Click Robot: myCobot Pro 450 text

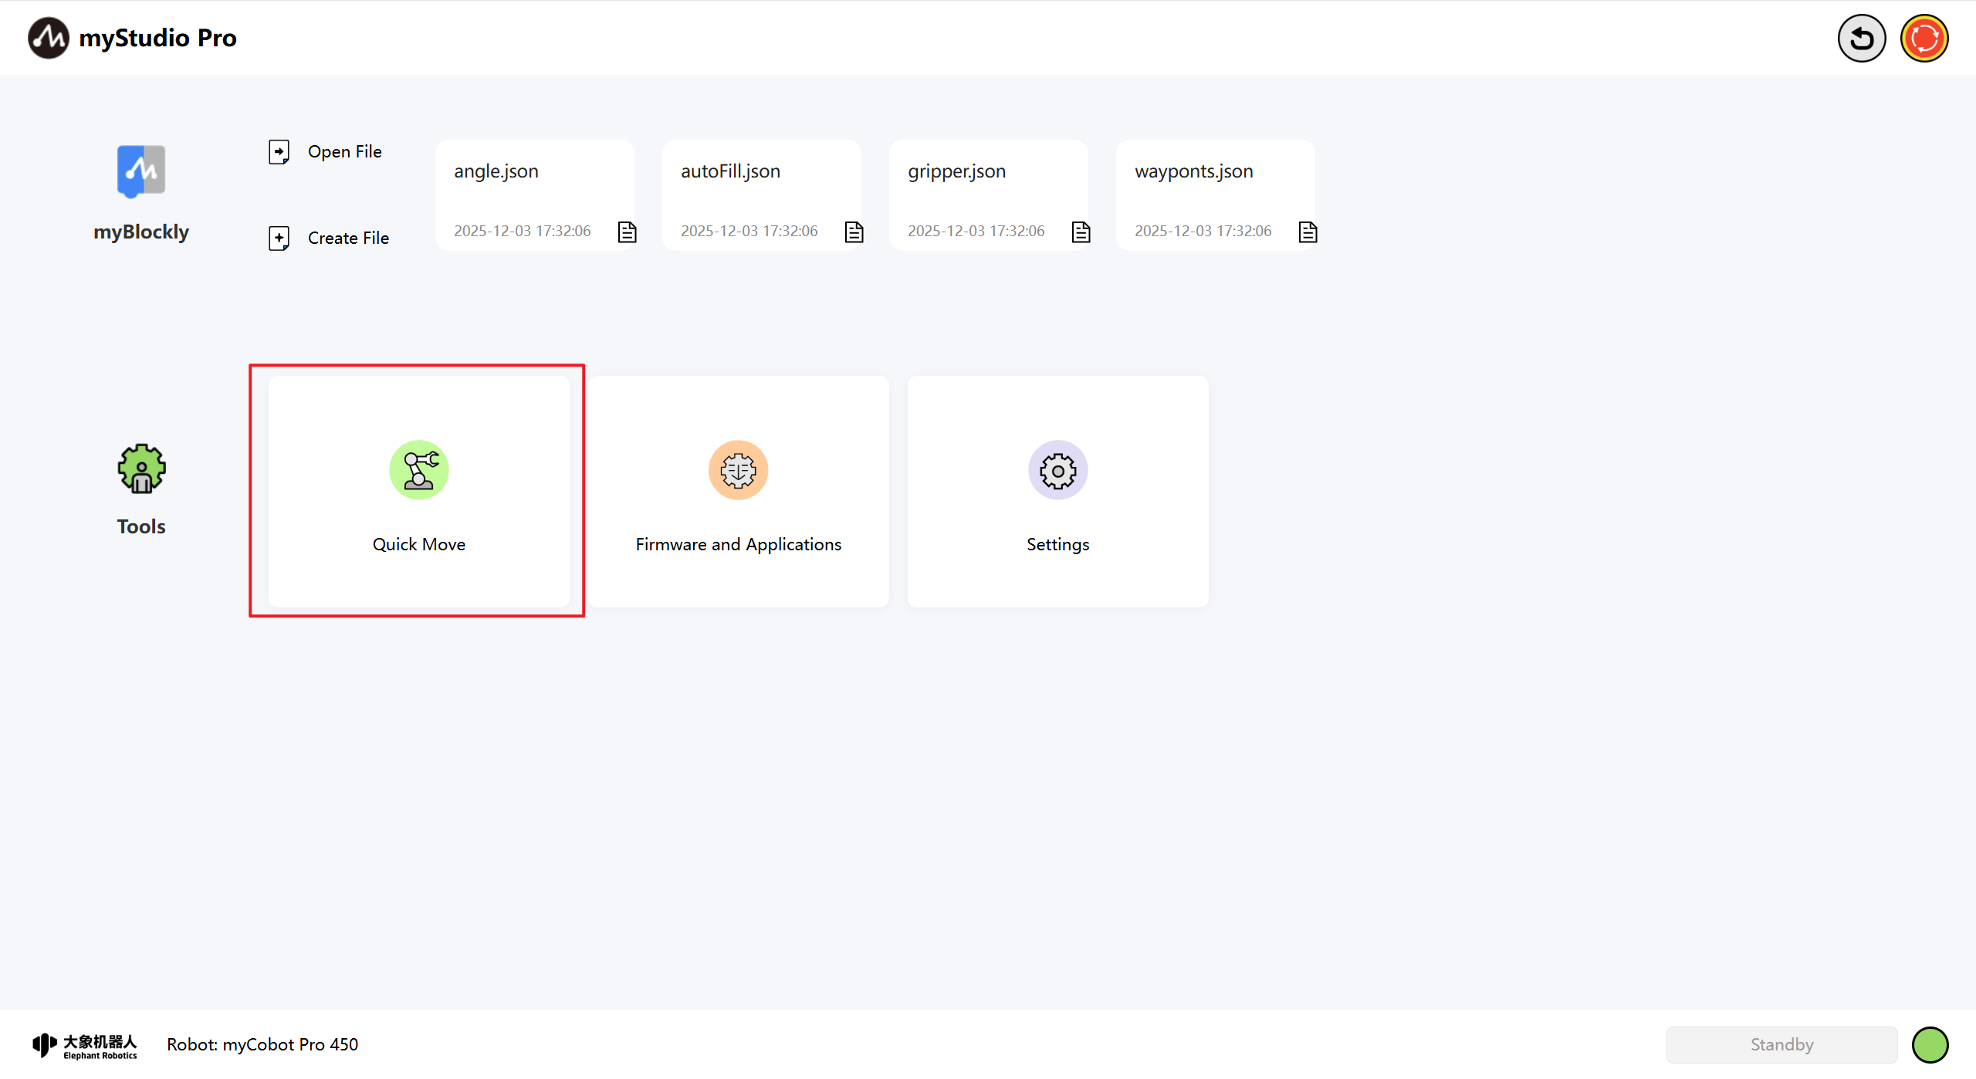(262, 1044)
